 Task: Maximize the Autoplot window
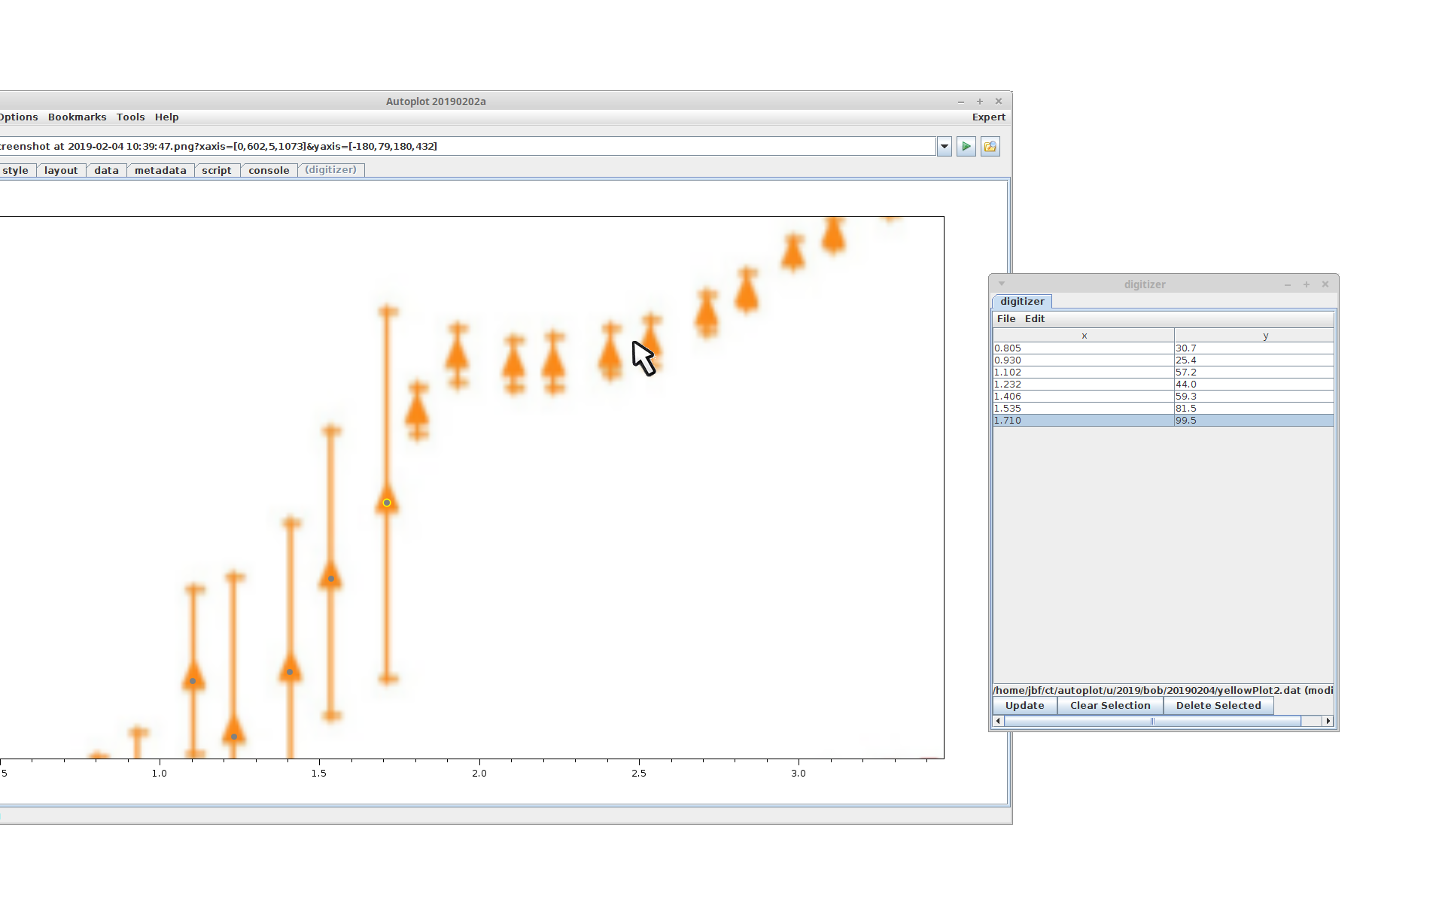pyautogui.click(x=980, y=102)
